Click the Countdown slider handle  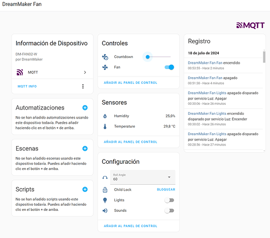tap(148, 57)
